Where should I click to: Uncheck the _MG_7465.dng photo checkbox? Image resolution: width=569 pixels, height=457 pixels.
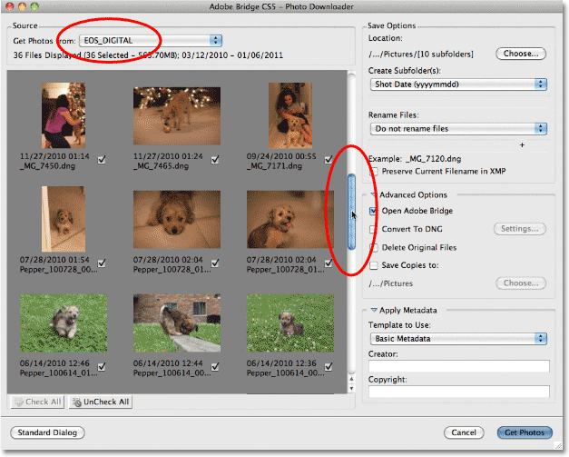pyautogui.click(x=215, y=160)
